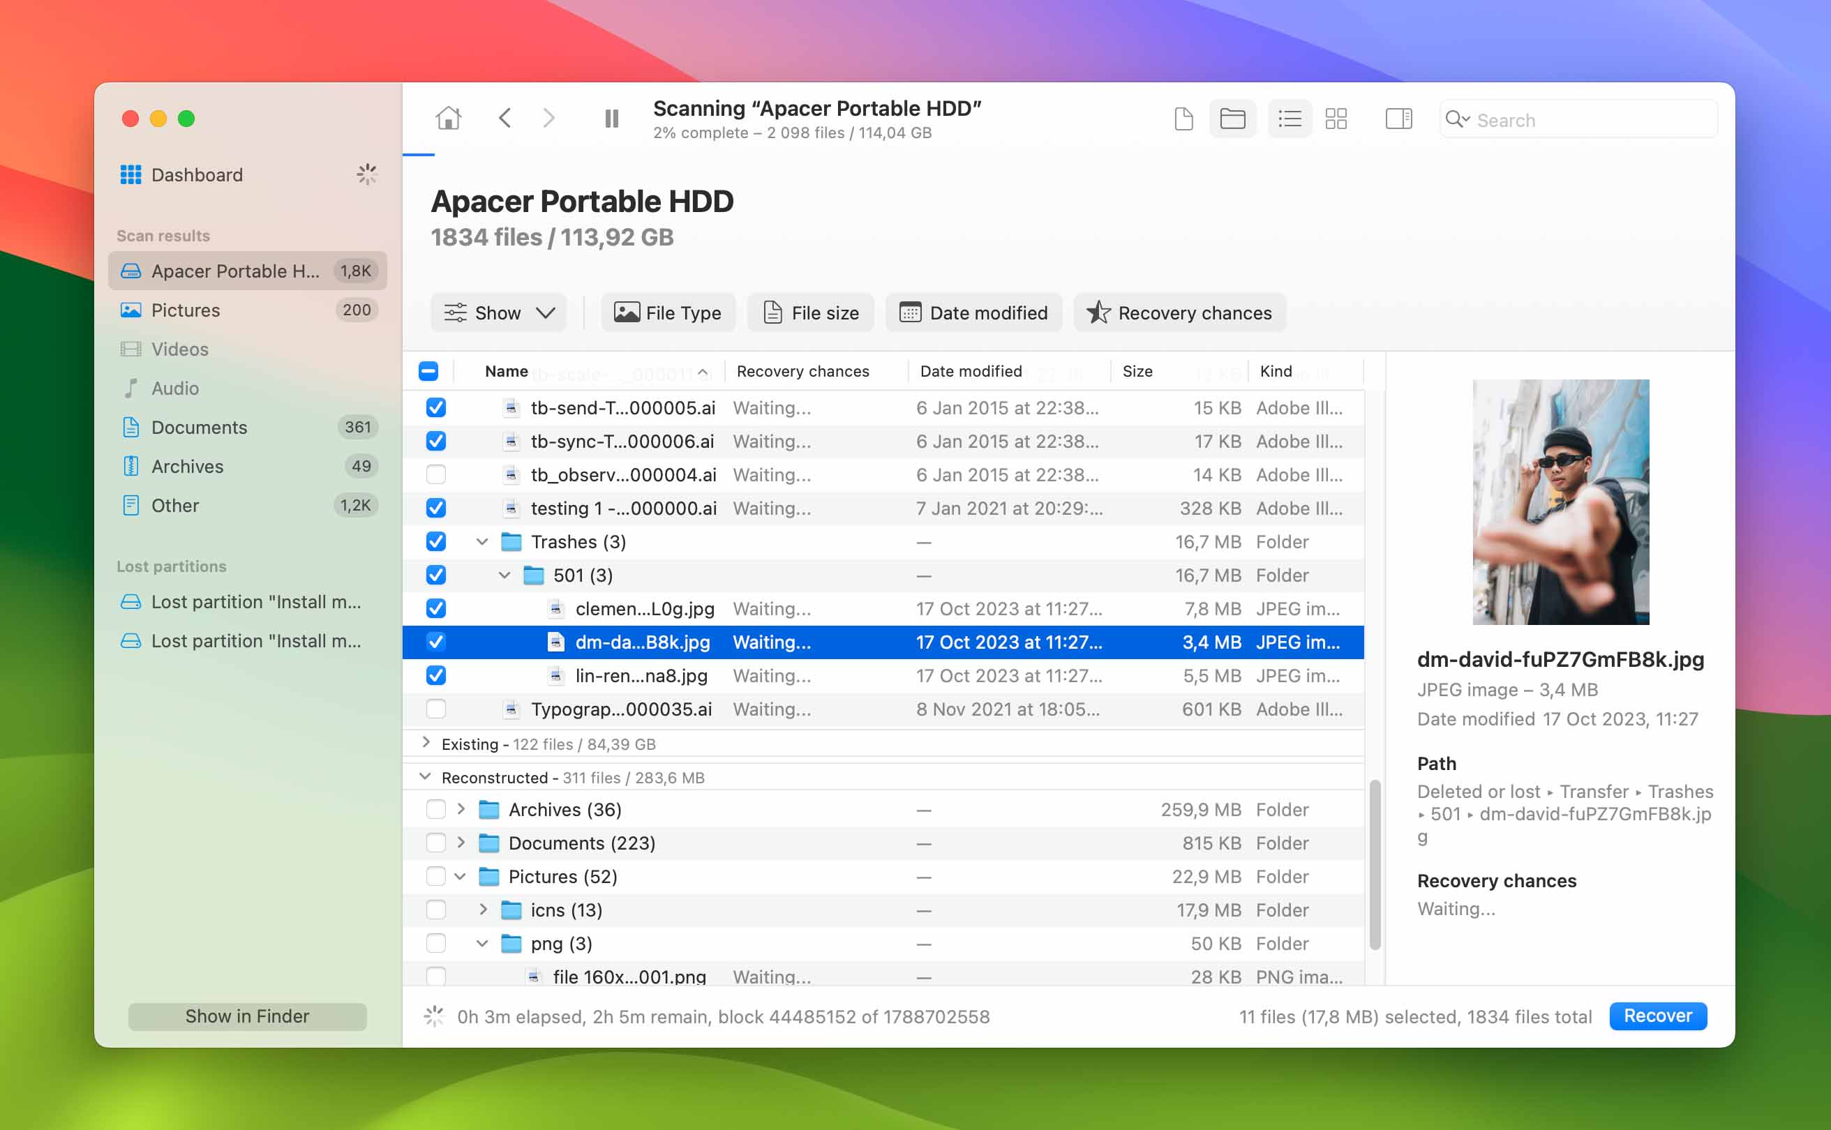Uncheck testing 1 -...000000.ai file
Image resolution: width=1831 pixels, height=1130 pixels.
[x=436, y=508]
